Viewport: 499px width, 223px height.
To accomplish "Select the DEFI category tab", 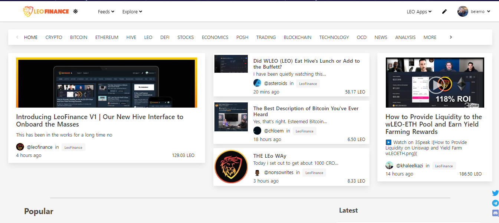I will click(165, 37).
